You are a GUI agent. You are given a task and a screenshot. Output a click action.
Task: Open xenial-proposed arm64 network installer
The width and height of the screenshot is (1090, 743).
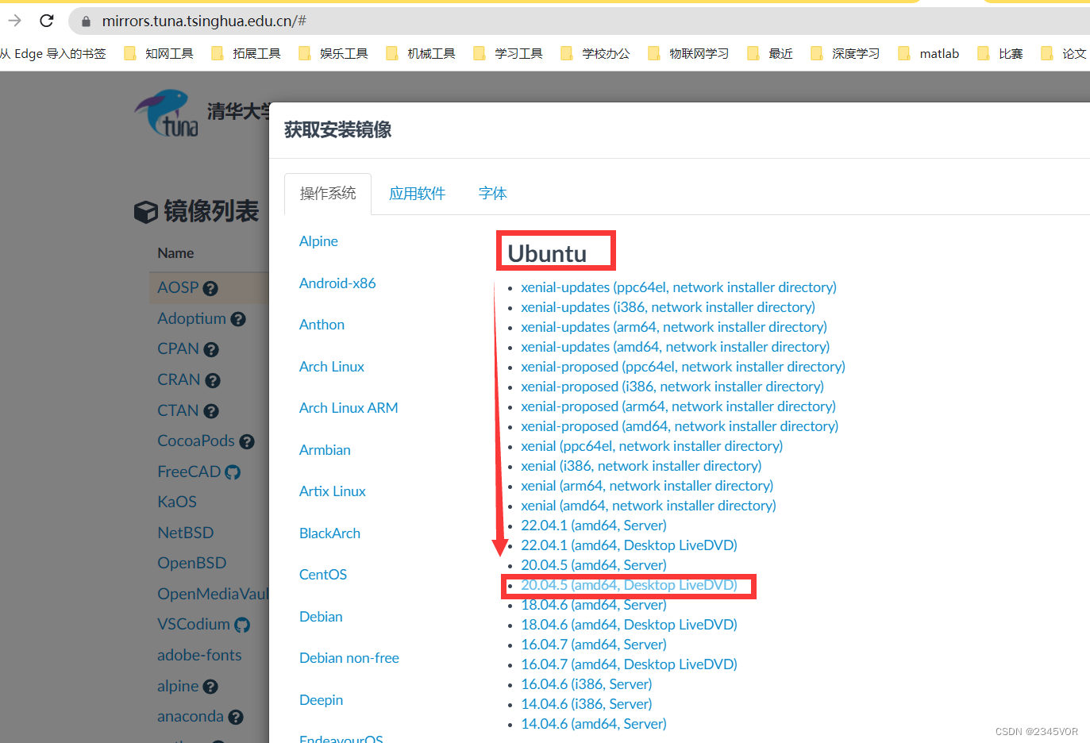tap(678, 406)
